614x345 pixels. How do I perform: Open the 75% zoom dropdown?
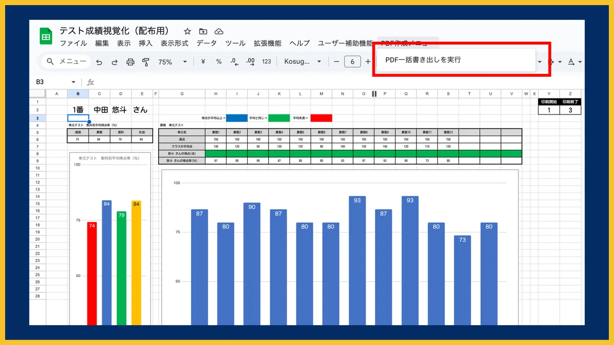point(173,62)
